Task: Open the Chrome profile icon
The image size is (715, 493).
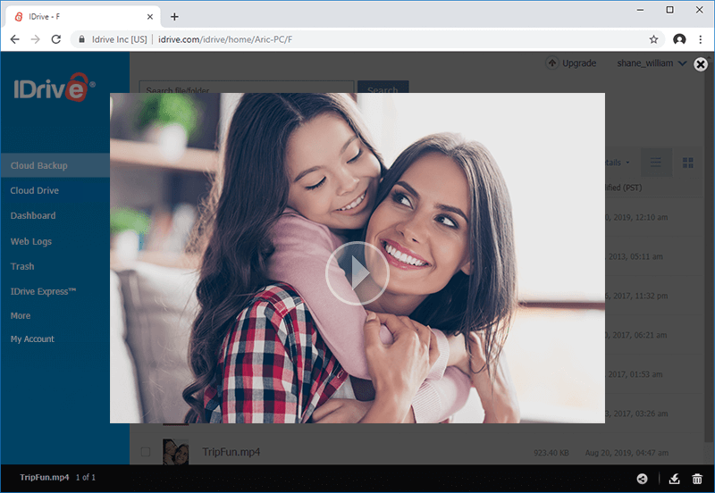Action: point(679,39)
